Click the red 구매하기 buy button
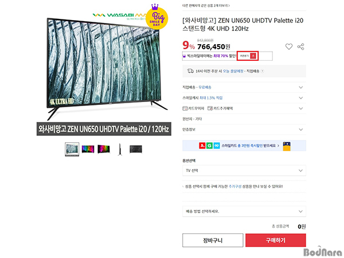Image resolution: width=344 pixels, height=258 pixels. [x=276, y=240]
